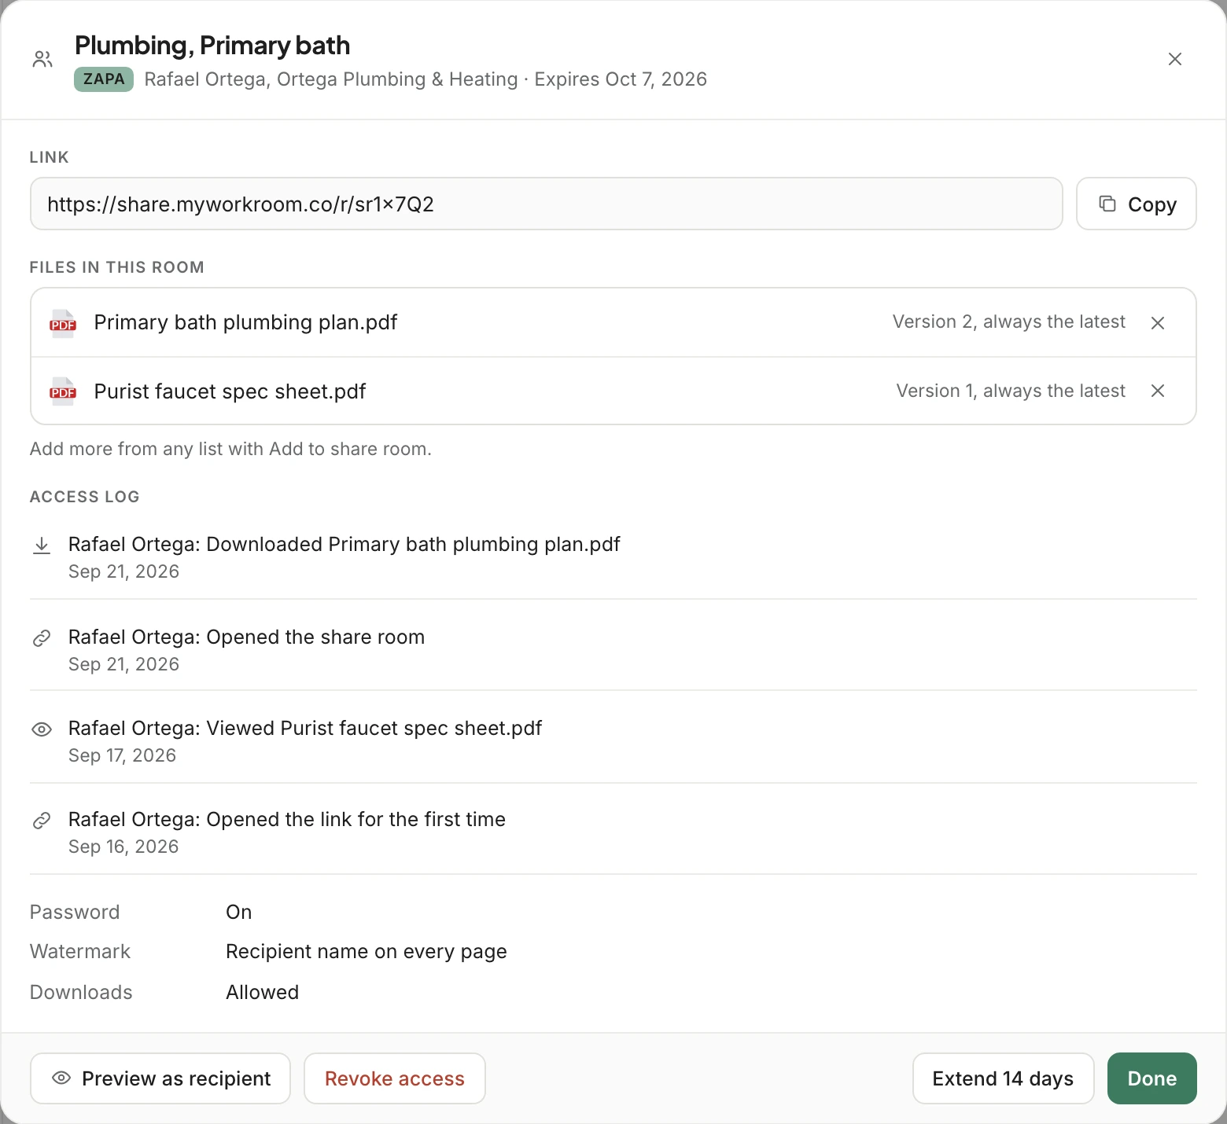This screenshot has height=1124, width=1227.
Task: Open Purist faucet spec sheet.pdf
Action: (x=230, y=391)
